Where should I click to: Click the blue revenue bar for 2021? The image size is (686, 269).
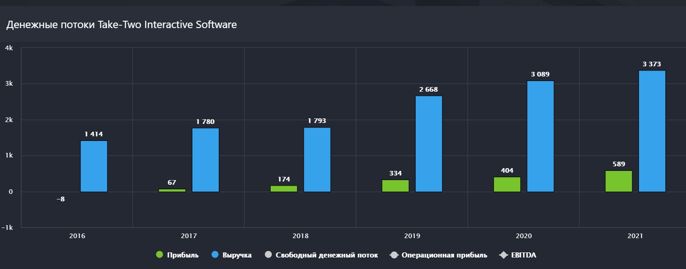point(652,131)
